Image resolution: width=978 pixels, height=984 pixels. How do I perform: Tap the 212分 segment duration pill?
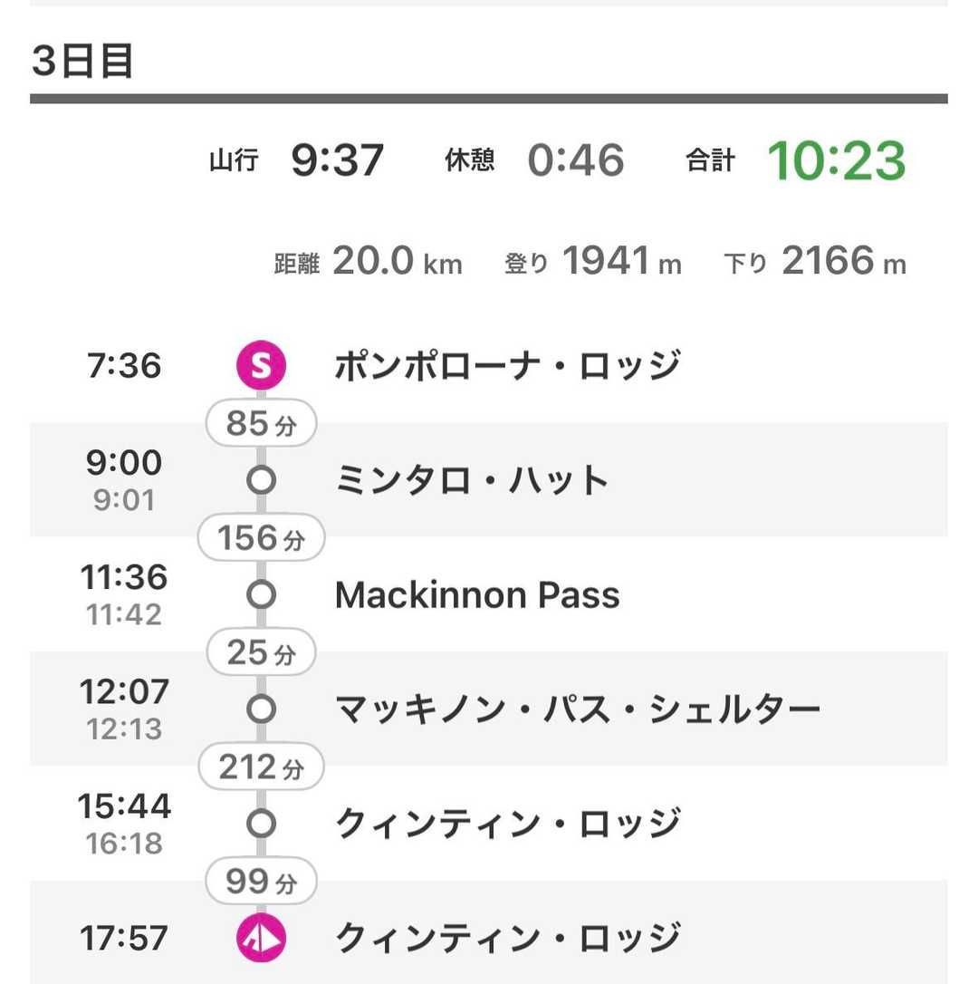261,767
